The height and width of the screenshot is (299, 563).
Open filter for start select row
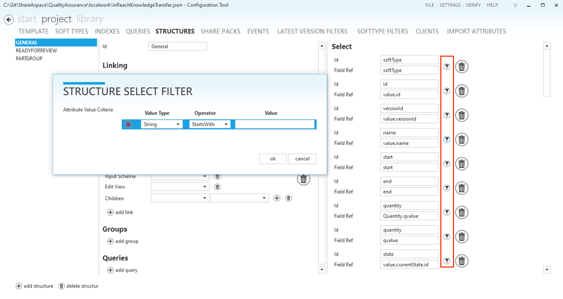pos(447,164)
